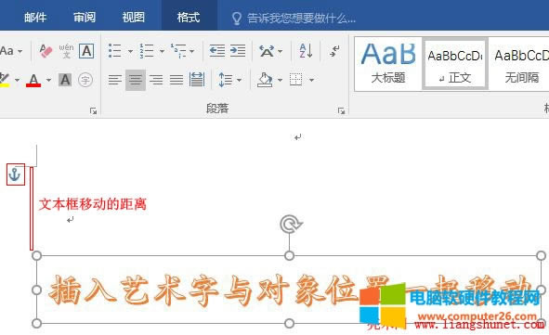Sort text with the A-Z sort icon

click(306, 51)
